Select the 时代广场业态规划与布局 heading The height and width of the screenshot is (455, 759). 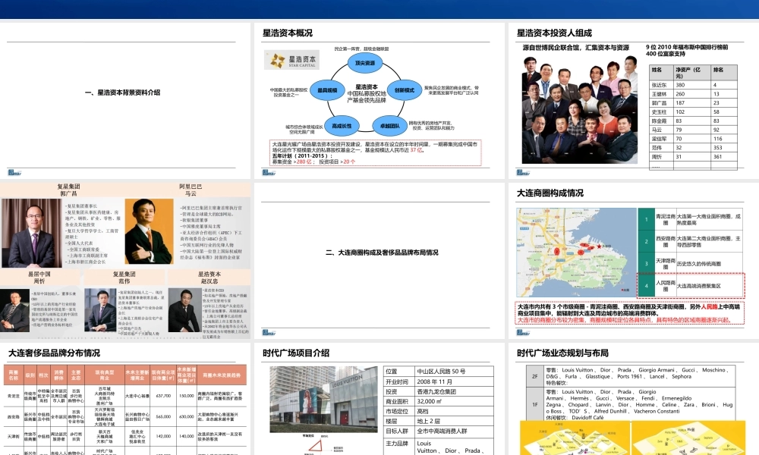click(x=562, y=353)
